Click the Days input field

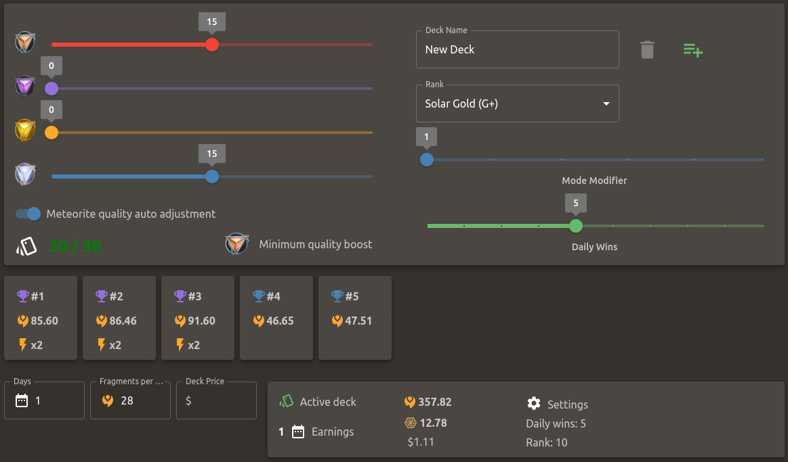click(44, 400)
